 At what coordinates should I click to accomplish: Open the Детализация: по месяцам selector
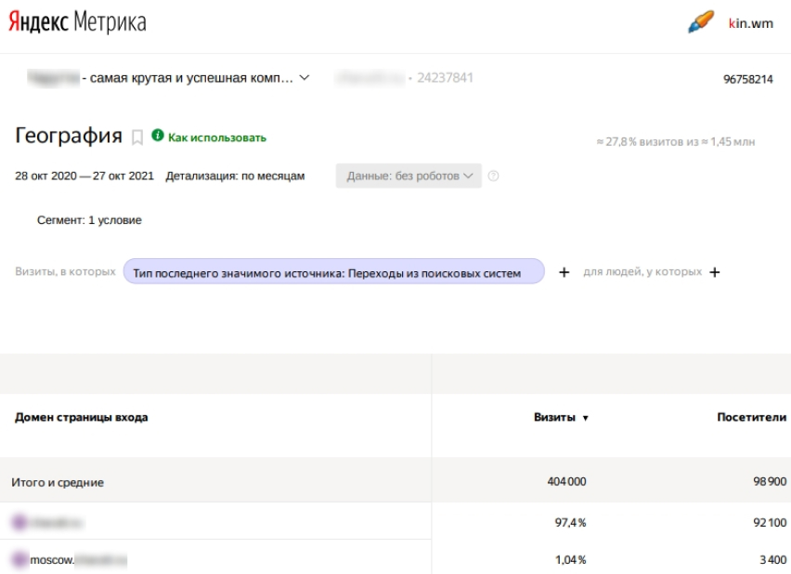(x=235, y=176)
